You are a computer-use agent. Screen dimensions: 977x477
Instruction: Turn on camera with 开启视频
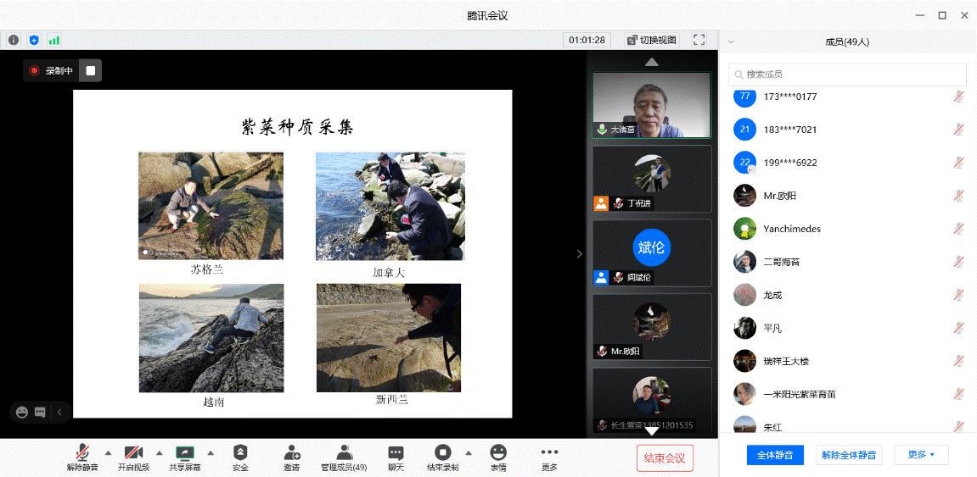click(133, 457)
